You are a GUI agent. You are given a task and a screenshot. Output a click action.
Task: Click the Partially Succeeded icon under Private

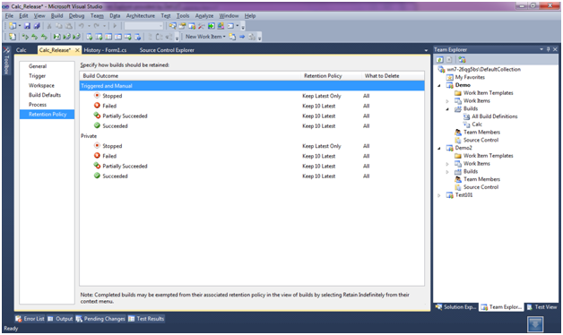point(97,166)
